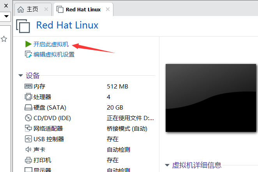Click the CD/DVD (IDE) device label
Screen dimensions: 258x172
click(52, 118)
